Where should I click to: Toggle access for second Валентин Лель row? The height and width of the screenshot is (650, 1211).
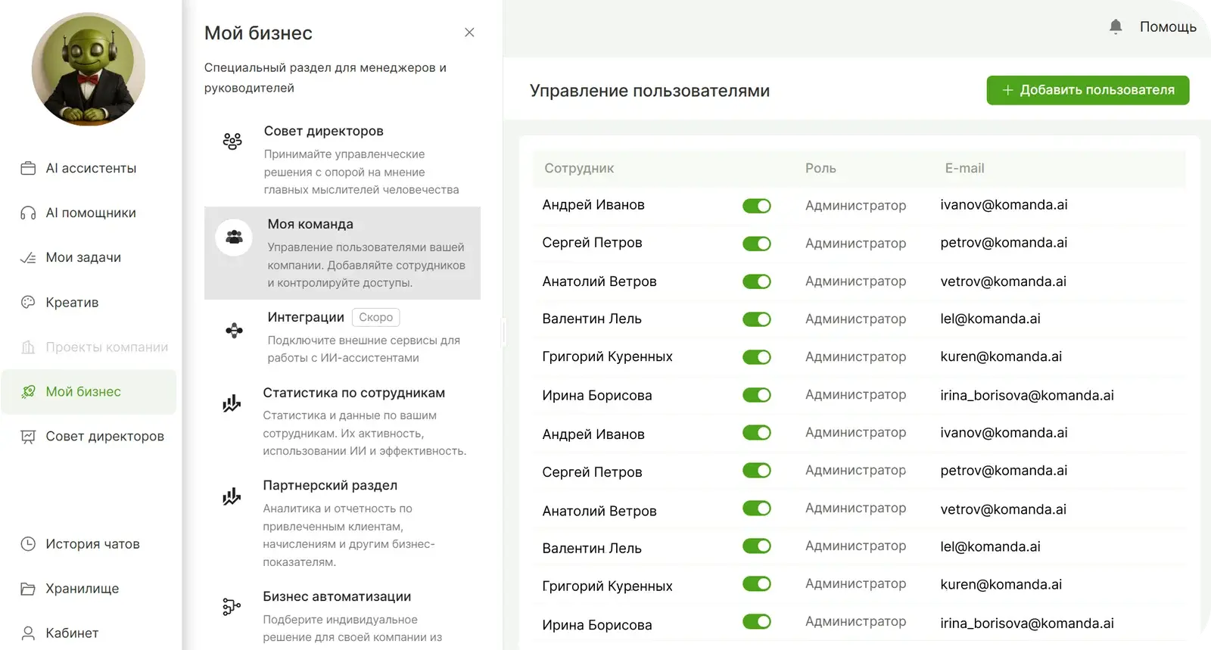click(756, 546)
